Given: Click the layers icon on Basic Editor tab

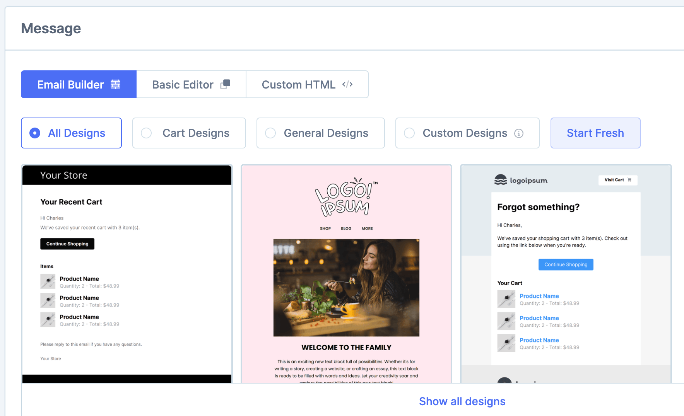Looking at the screenshot, I should pyautogui.click(x=226, y=84).
